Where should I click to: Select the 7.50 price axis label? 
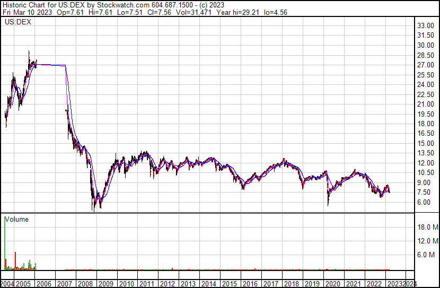click(424, 193)
